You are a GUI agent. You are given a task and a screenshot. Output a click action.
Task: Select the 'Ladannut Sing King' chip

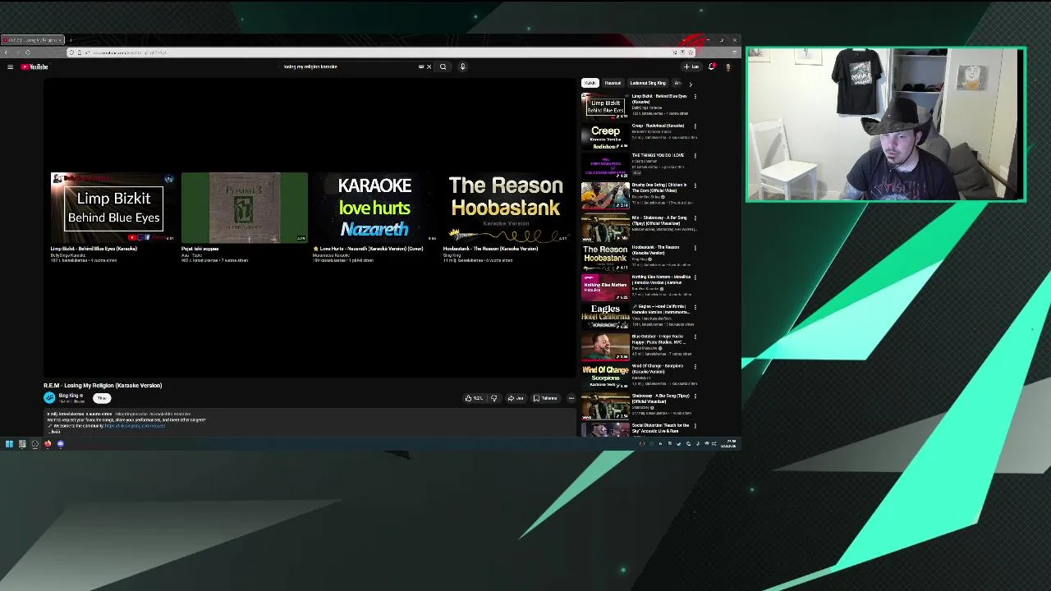click(648, 83)
